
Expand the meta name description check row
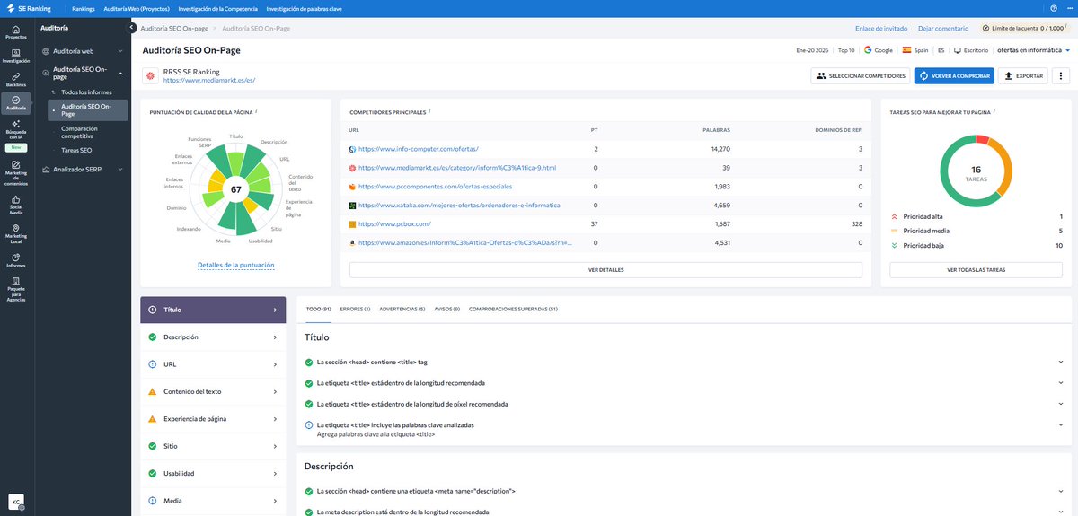[x=684, y=491]
